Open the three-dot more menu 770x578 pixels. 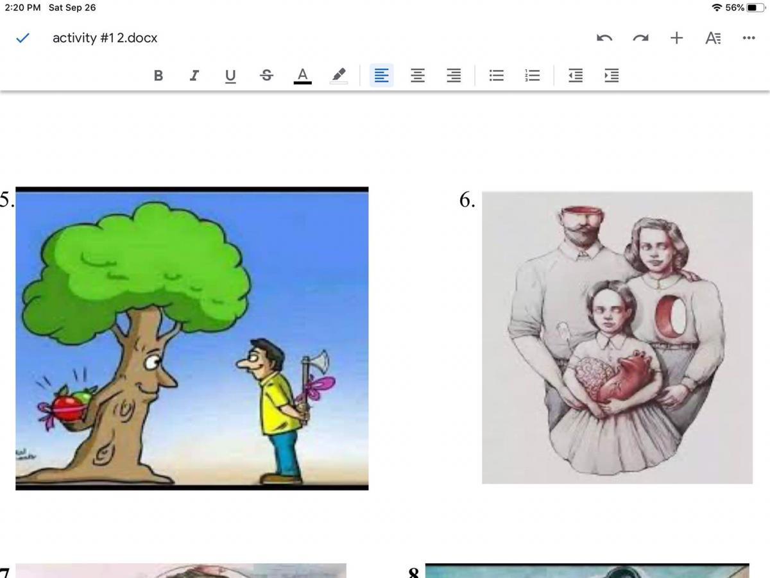pyautogui.click(x=749, y=38)
